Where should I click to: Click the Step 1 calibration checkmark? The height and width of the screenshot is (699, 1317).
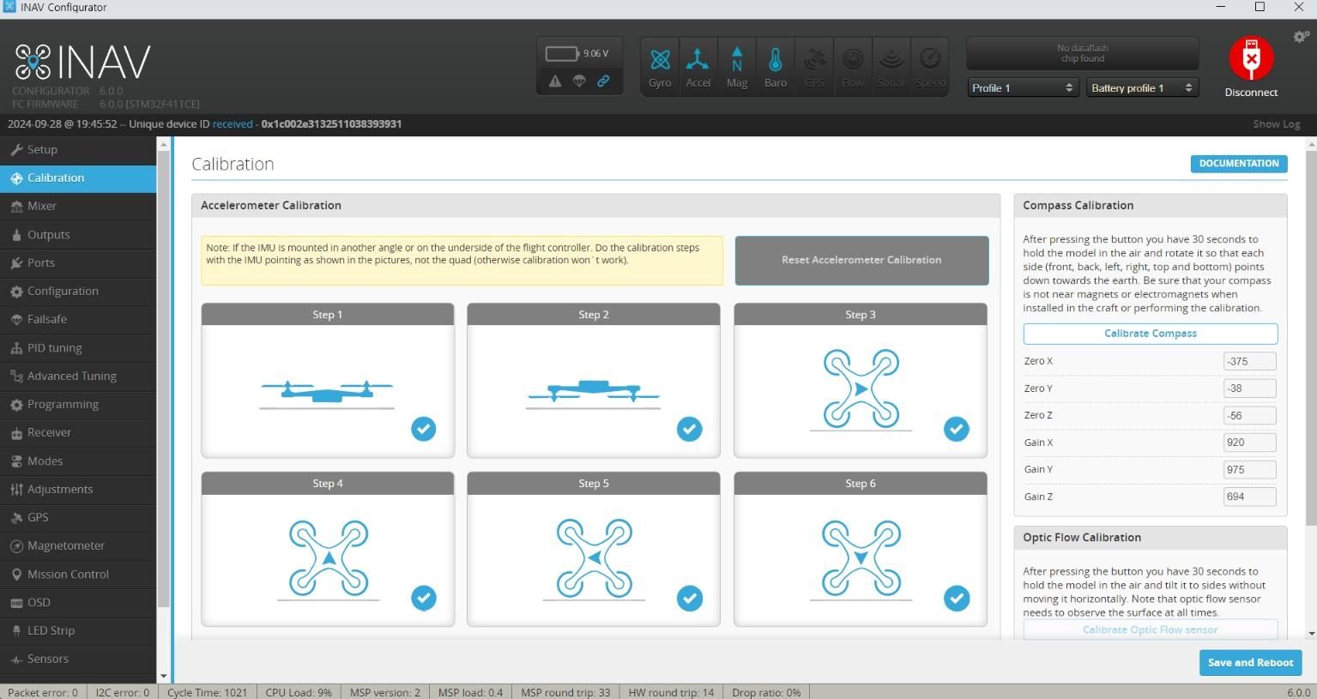point(423,429)
